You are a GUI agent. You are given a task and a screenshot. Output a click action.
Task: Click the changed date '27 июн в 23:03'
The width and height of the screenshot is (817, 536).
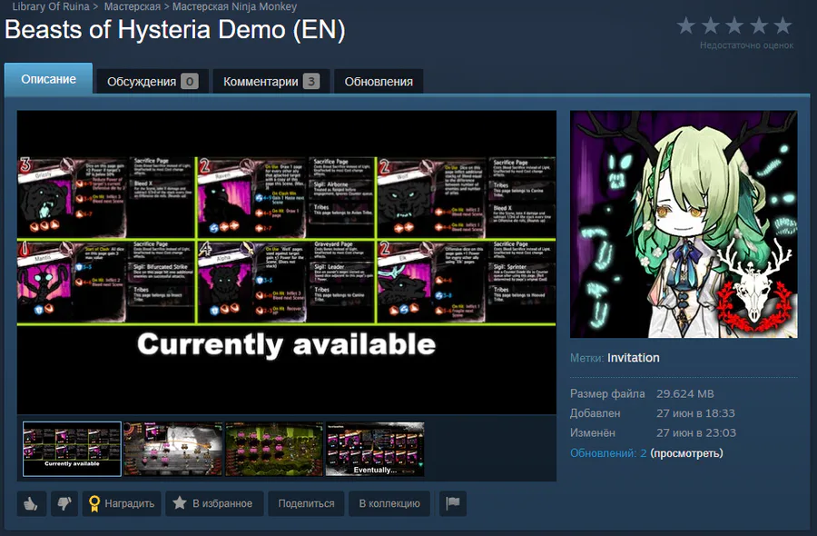696,432
